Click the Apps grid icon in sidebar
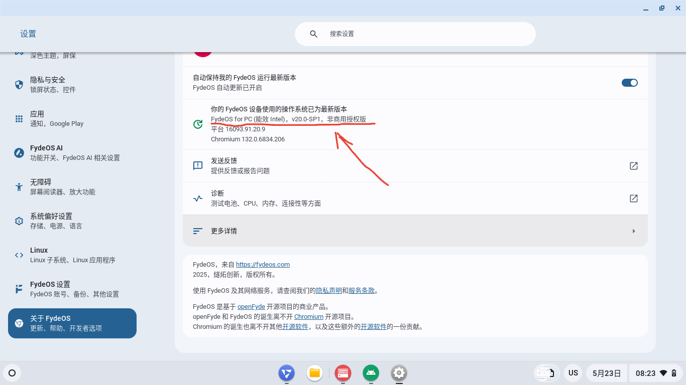The height and width of the screenshot is (385, 686). click(x=19, y=119)
